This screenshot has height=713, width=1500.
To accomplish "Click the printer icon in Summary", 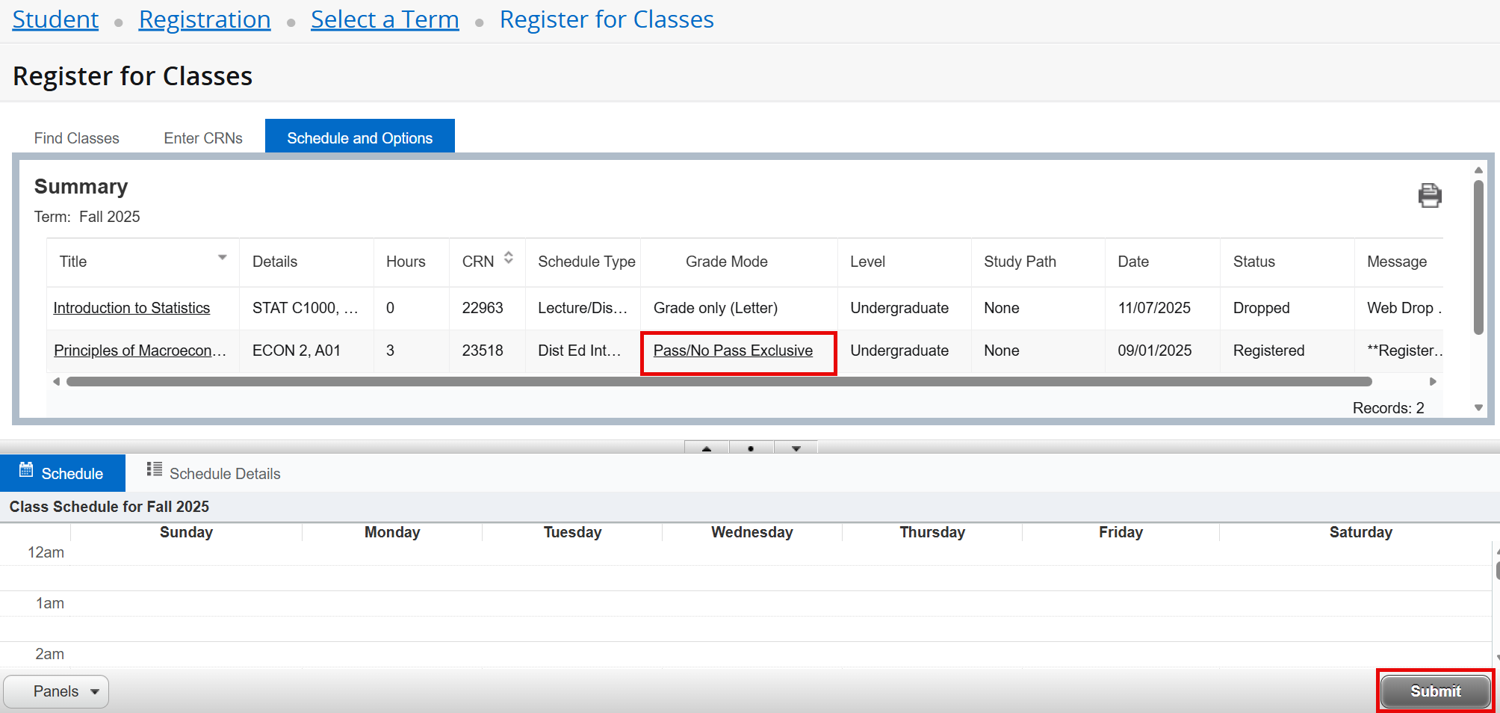I will click(1429, 195).
